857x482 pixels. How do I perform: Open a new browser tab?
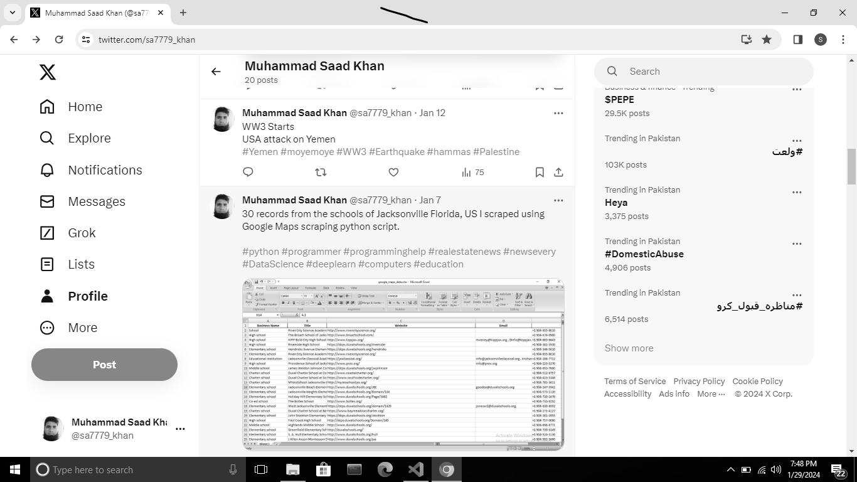click(183, 13)
